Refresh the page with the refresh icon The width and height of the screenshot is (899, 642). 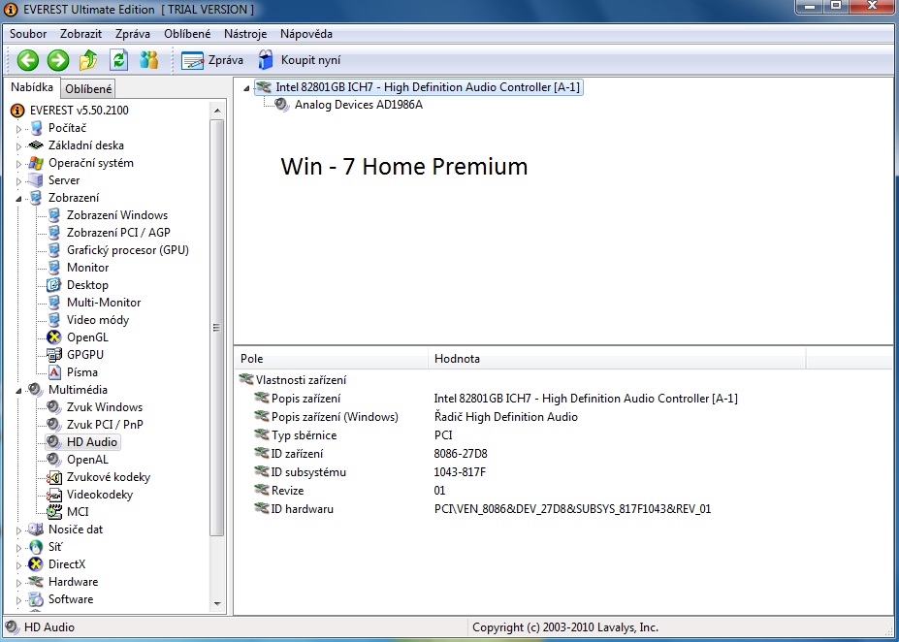[x=118, y=59]
